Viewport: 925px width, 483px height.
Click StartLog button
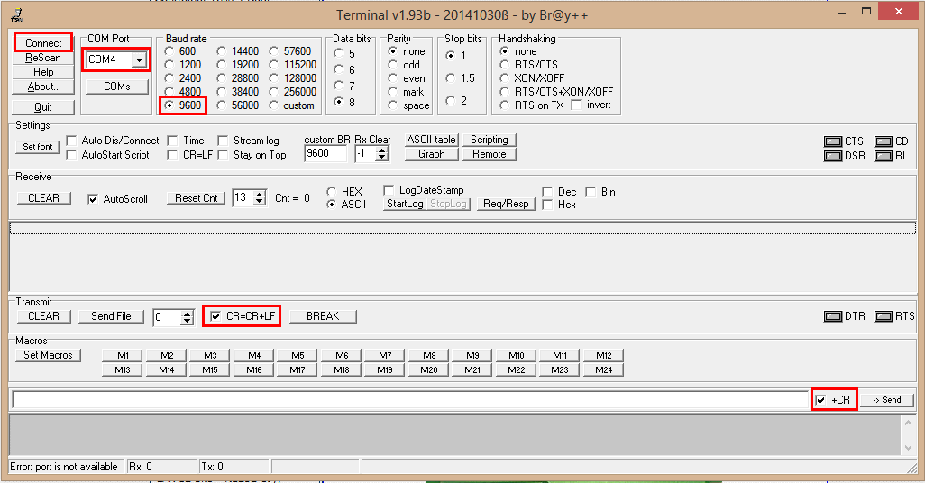tap(405, 204)
